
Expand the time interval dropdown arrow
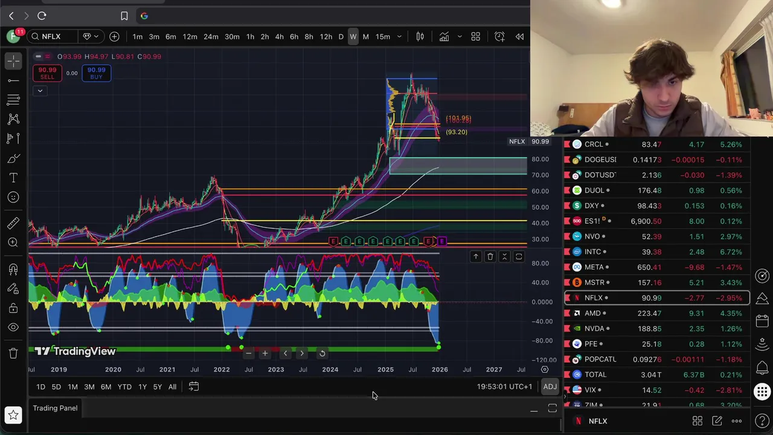399,37
